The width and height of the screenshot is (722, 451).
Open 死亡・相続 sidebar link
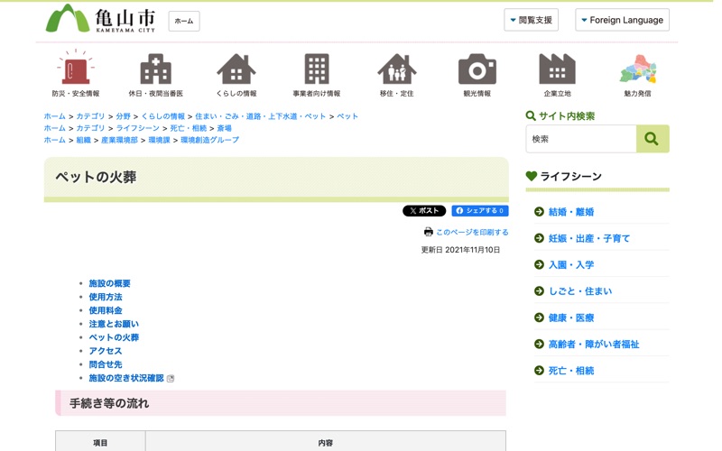(x=571, y=371)
